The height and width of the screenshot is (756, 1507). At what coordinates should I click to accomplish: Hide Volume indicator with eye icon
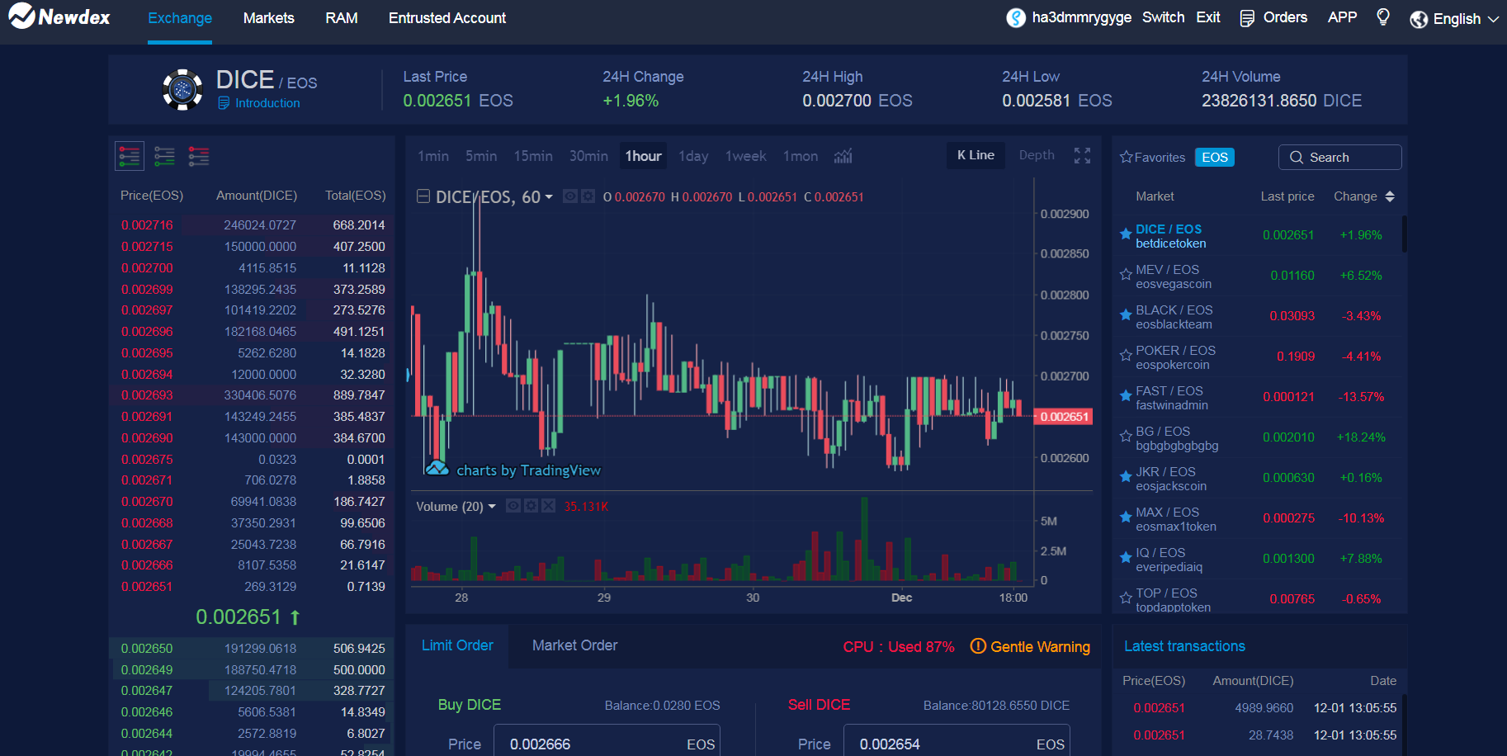(x=513, y=506)
